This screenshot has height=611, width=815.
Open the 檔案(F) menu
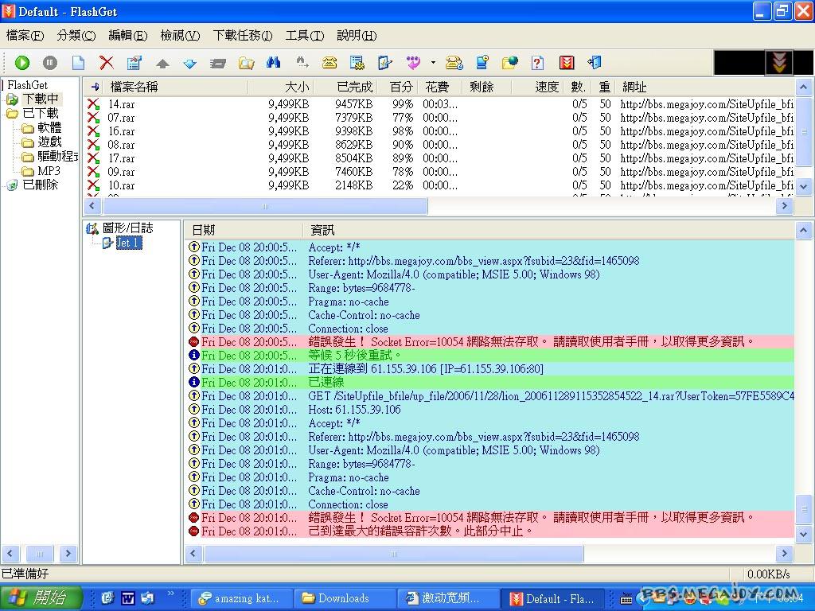pyautogui.click(x=25, y=35)
